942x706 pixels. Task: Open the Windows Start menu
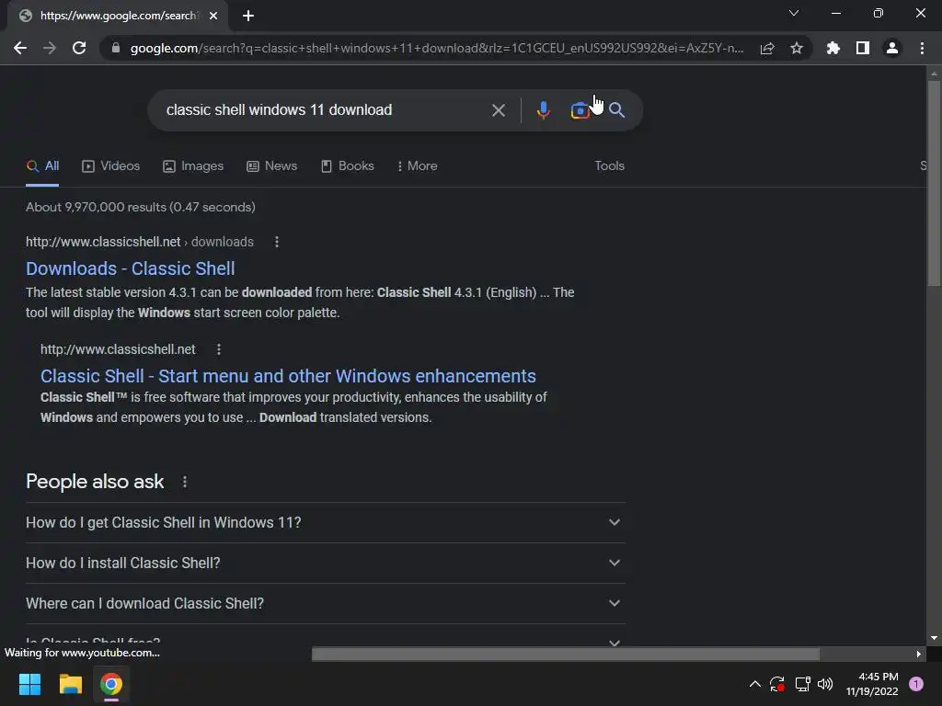[29, 684]
